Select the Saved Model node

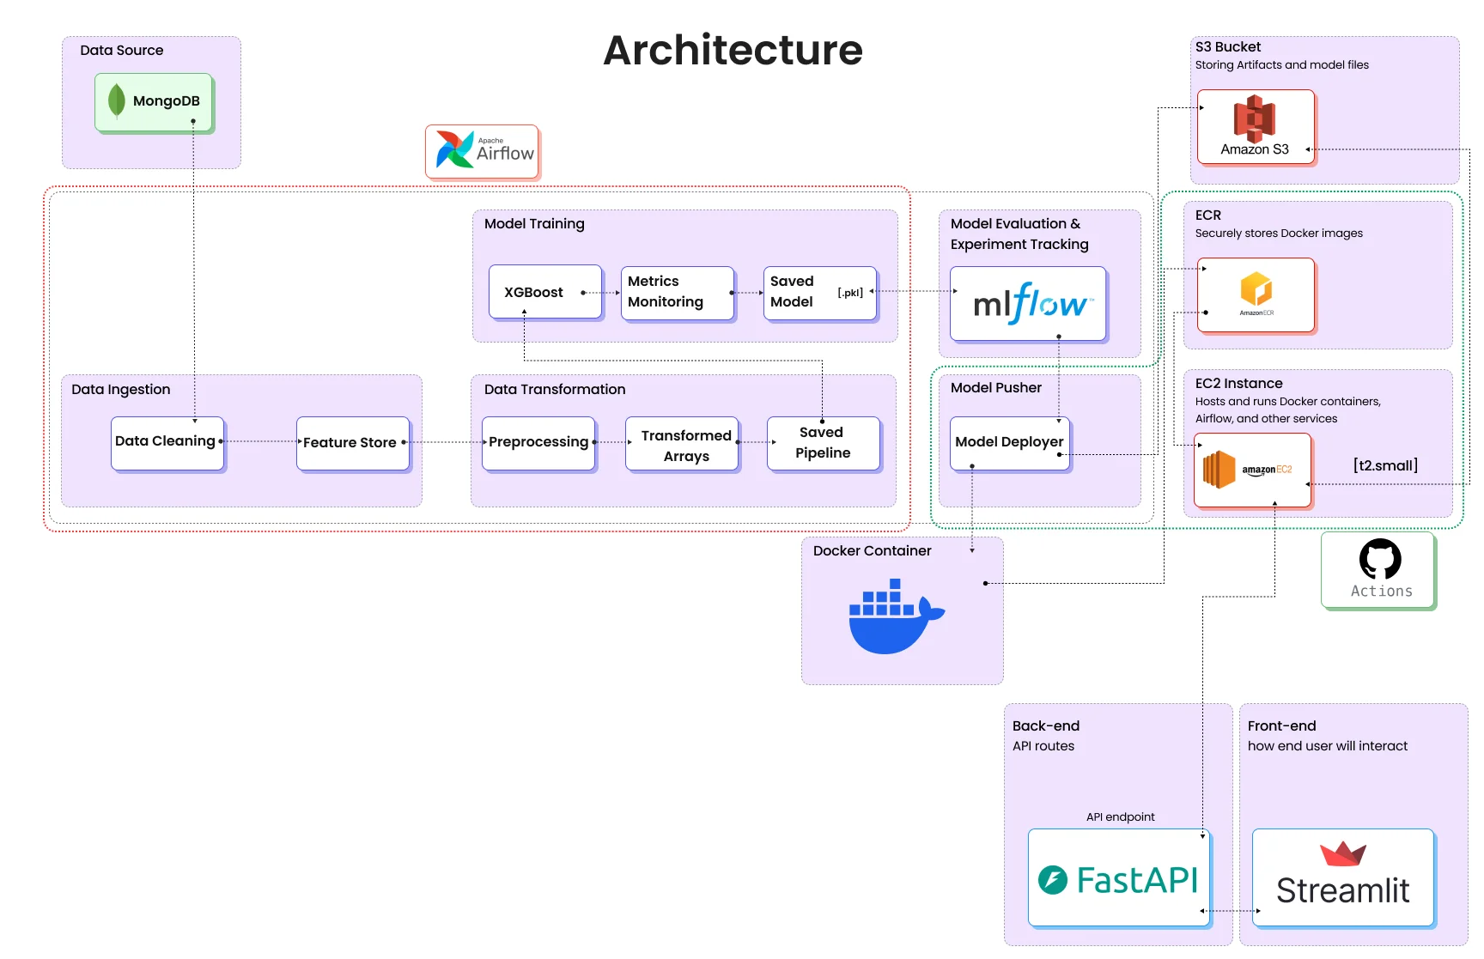(x=820, y=293)
